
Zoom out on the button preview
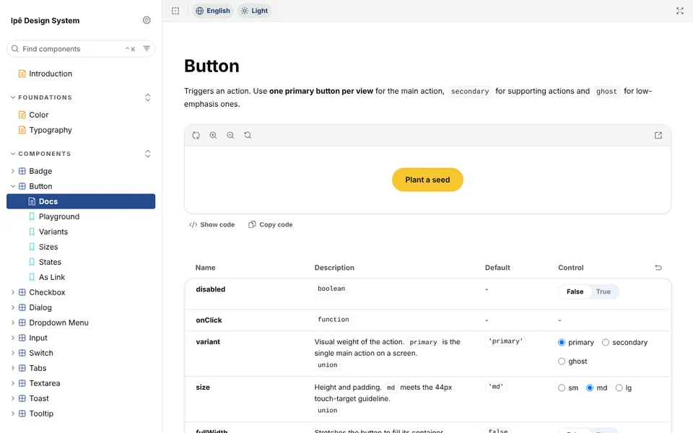pos(230,135)
